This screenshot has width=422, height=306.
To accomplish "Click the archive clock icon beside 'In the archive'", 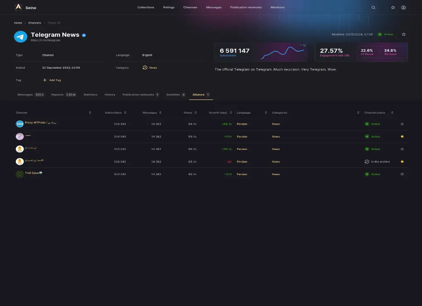I will (367, 161).
